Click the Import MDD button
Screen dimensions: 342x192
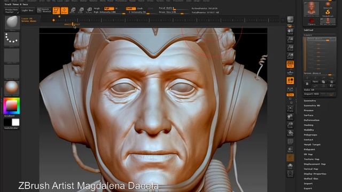(312, 94)
